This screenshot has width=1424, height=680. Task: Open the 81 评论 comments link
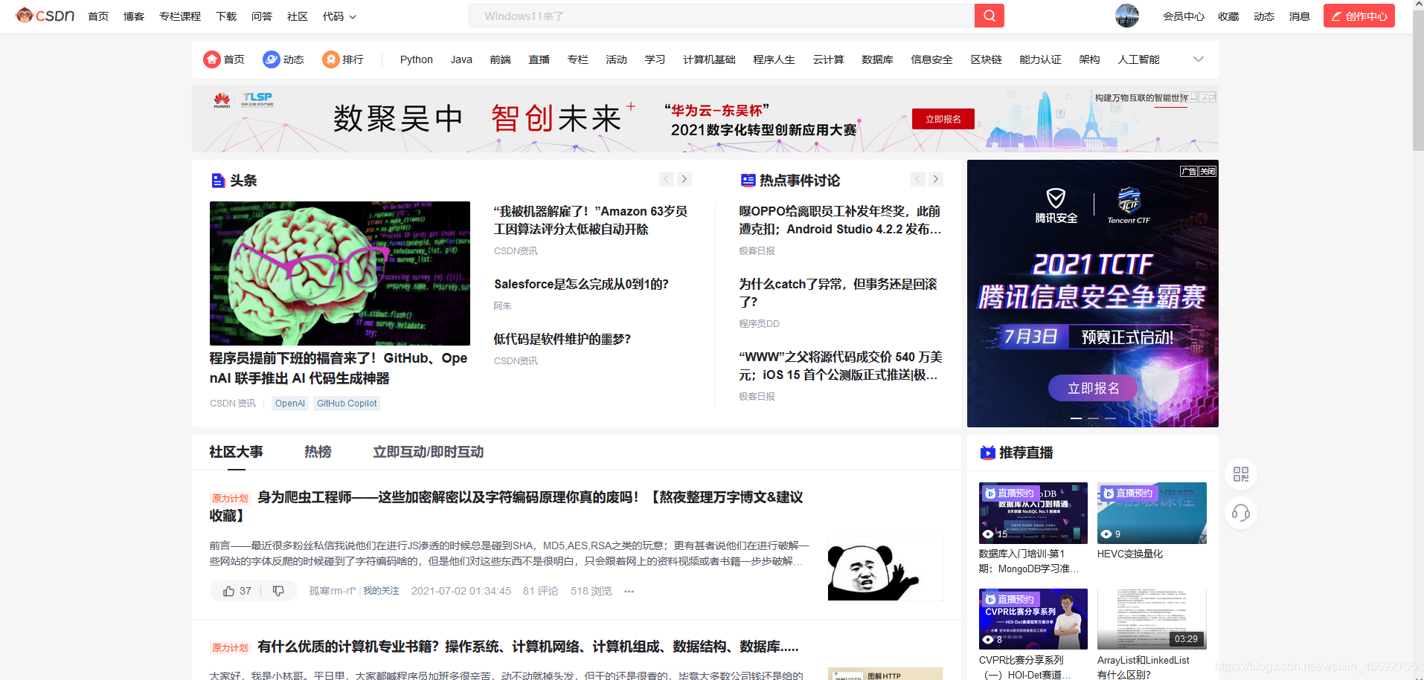(x=540, y=591)
